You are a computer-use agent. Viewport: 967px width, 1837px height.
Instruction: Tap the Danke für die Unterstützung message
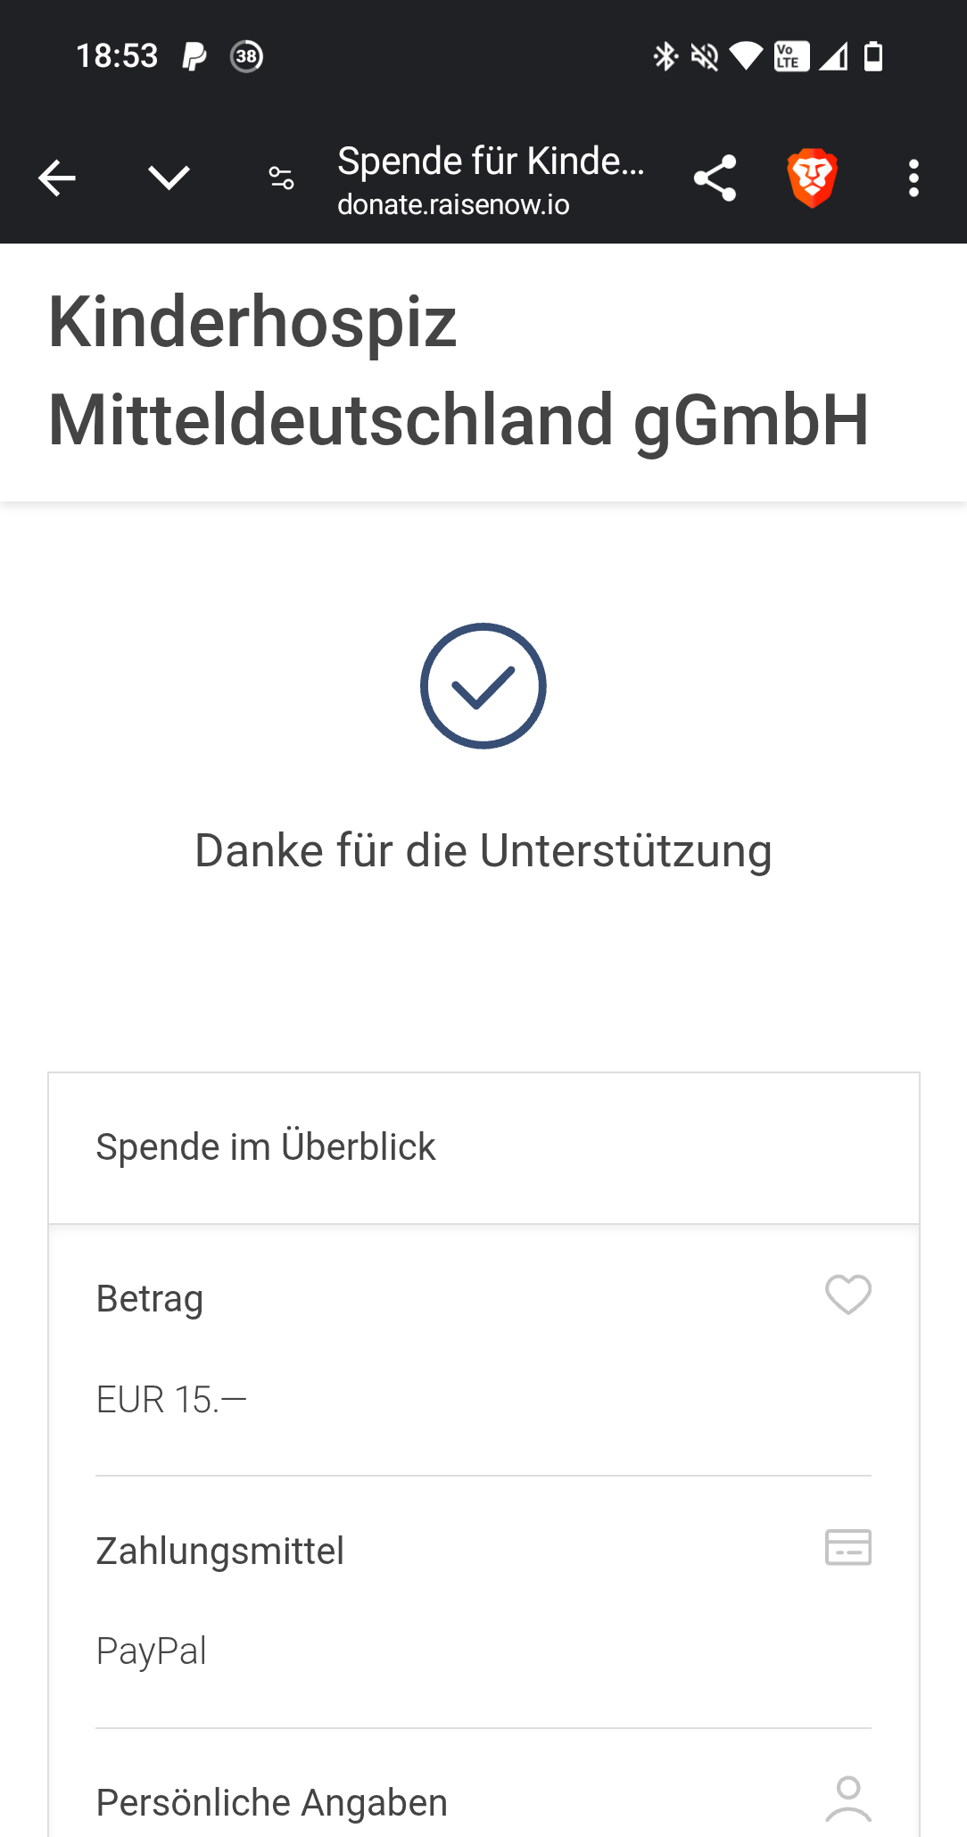(x=483, y=850)
